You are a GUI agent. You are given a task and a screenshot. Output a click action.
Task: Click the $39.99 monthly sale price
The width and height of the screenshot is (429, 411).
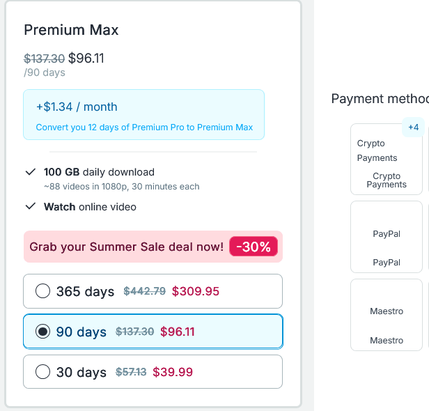coord(173,372)
